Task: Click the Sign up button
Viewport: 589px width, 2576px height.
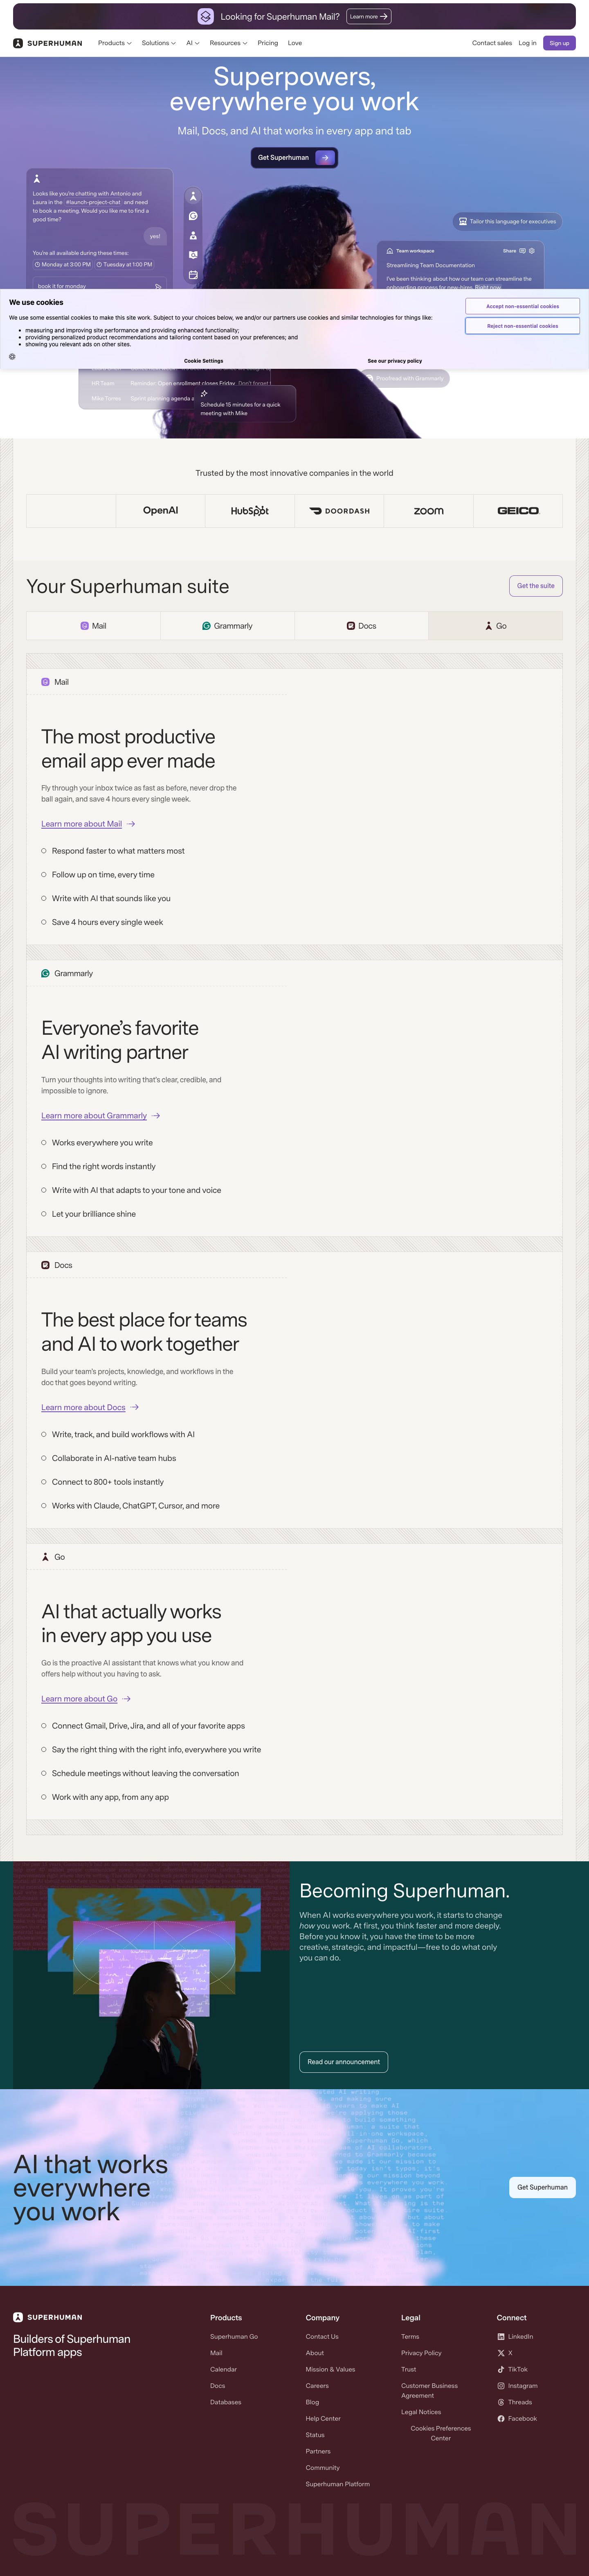Action: 559,43
